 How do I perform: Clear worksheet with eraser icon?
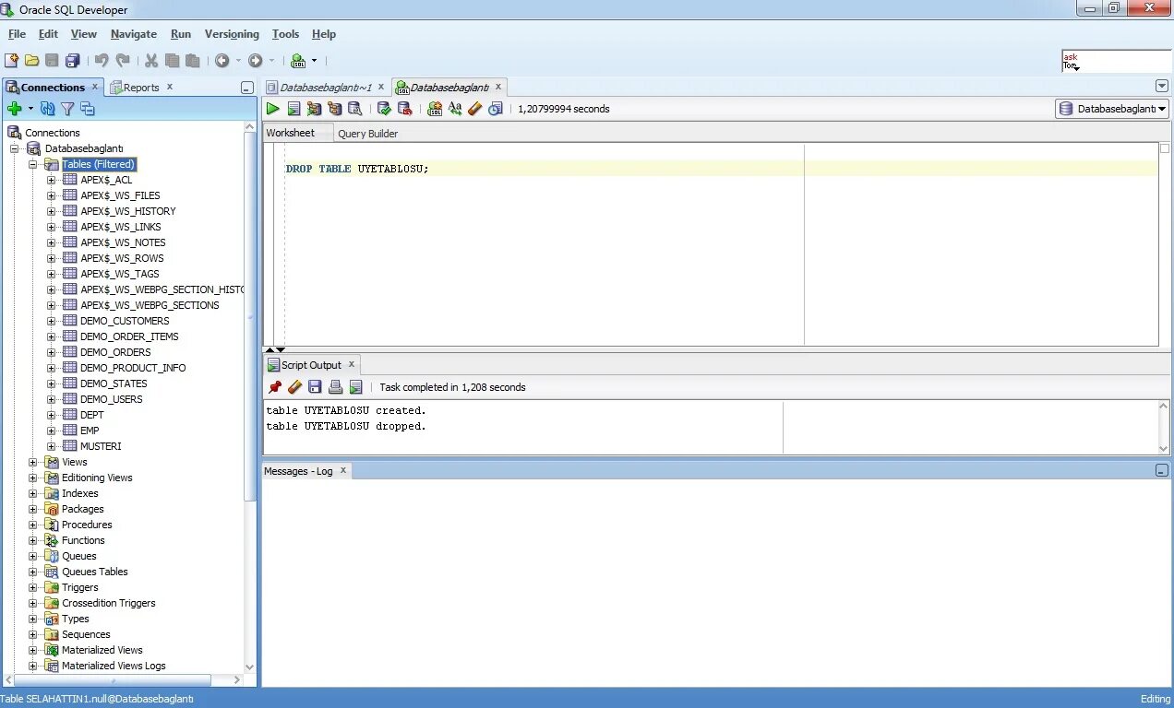[x=475, y=109]
